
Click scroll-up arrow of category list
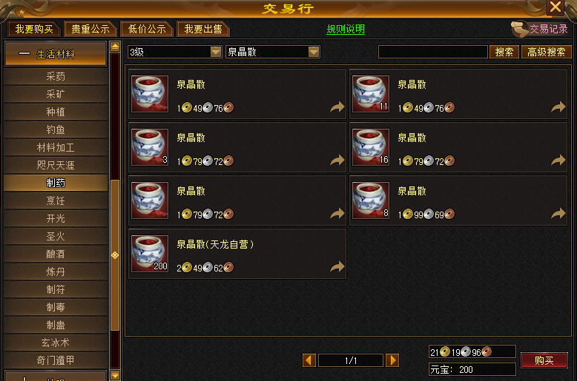pyautogui.click(x=115, y=47)
